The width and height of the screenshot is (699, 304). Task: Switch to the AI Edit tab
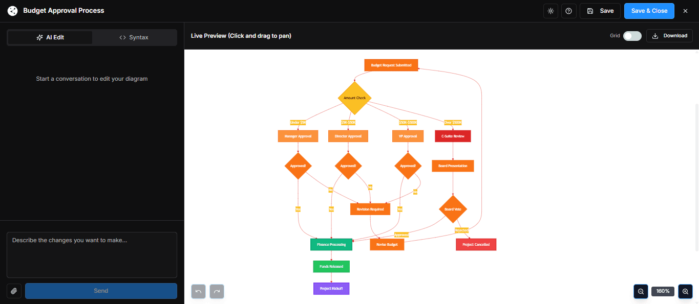49,37
